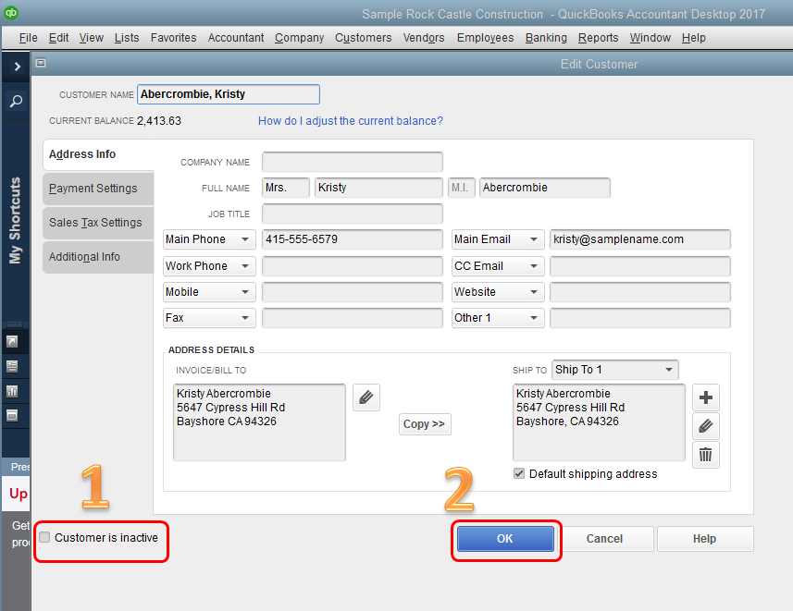This screenshot has width=793, height=611.
Task: Click the QuickBooks logo icon in title bar
Action: tap(10, 12)
